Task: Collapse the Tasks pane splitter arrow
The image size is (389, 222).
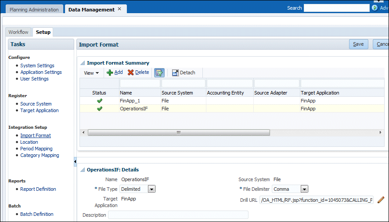Action: (75, 163)
